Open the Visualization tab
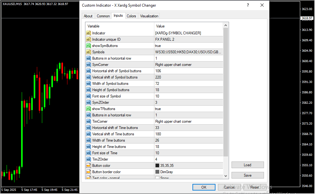315x194 pixels. (149, 16)
